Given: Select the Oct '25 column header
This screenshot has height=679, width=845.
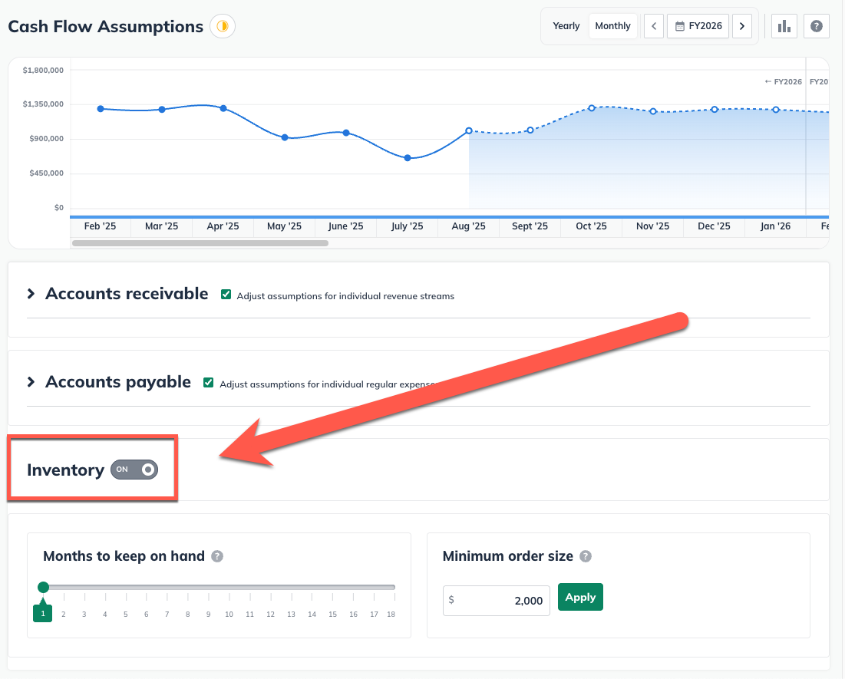Looking at the screenshot, I should 592,226.
